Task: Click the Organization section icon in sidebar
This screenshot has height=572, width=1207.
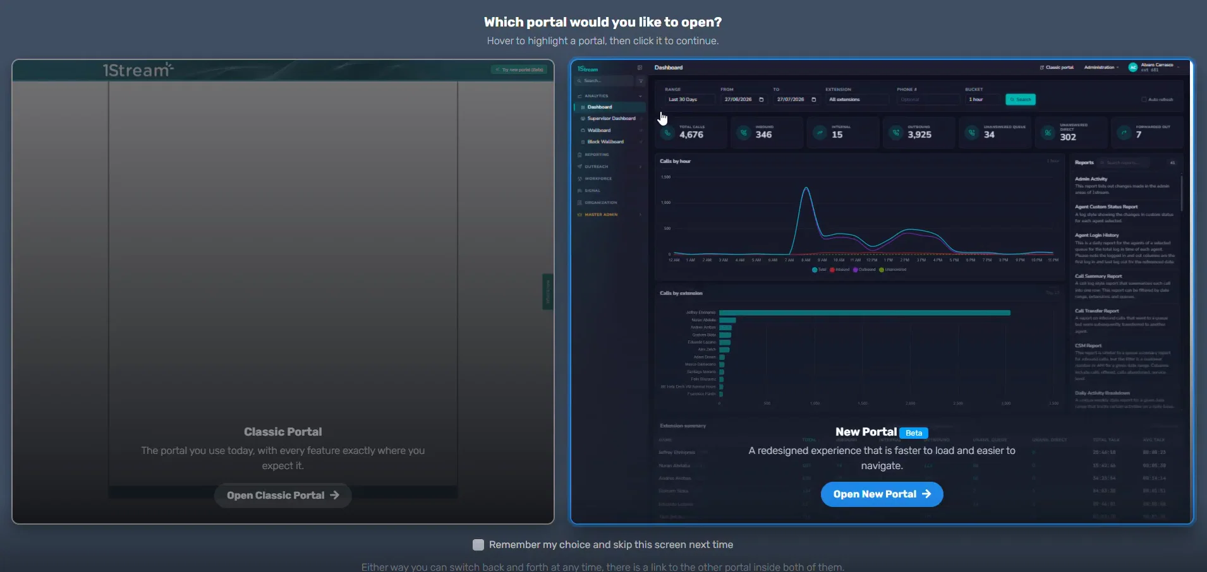Action: (x=579, y=203)
